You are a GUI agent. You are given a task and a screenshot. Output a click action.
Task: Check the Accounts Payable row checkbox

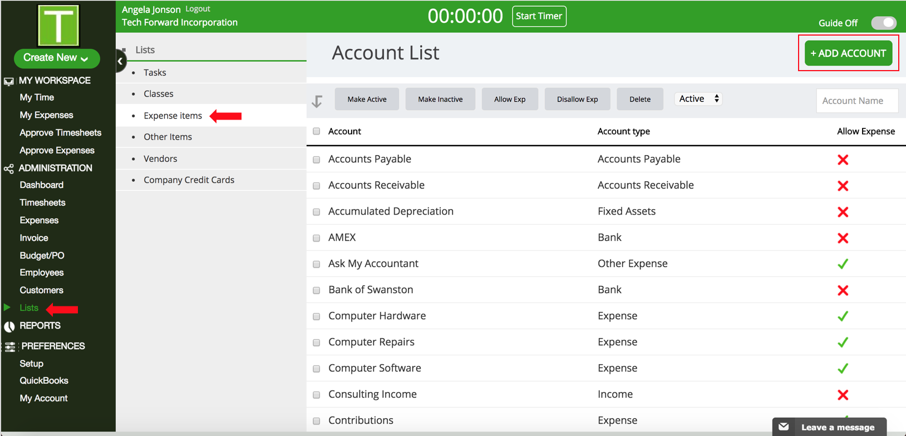click(x=317, y=160)
